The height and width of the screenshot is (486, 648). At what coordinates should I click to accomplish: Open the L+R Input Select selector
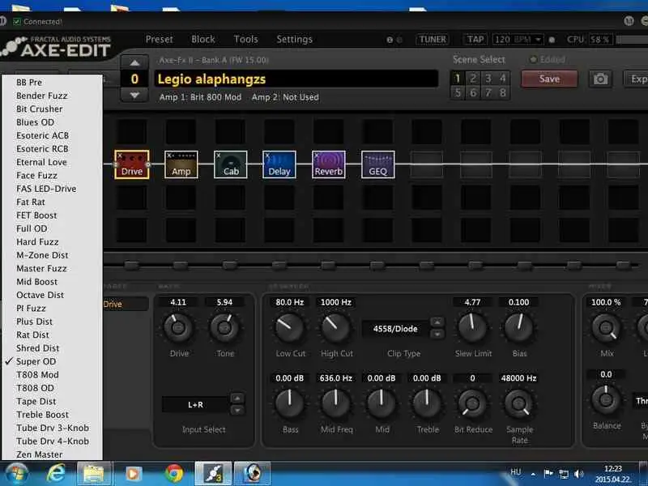[x=195, y=404]
